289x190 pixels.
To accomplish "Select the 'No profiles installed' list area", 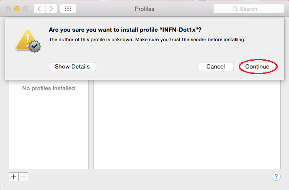I will (49, 124).
